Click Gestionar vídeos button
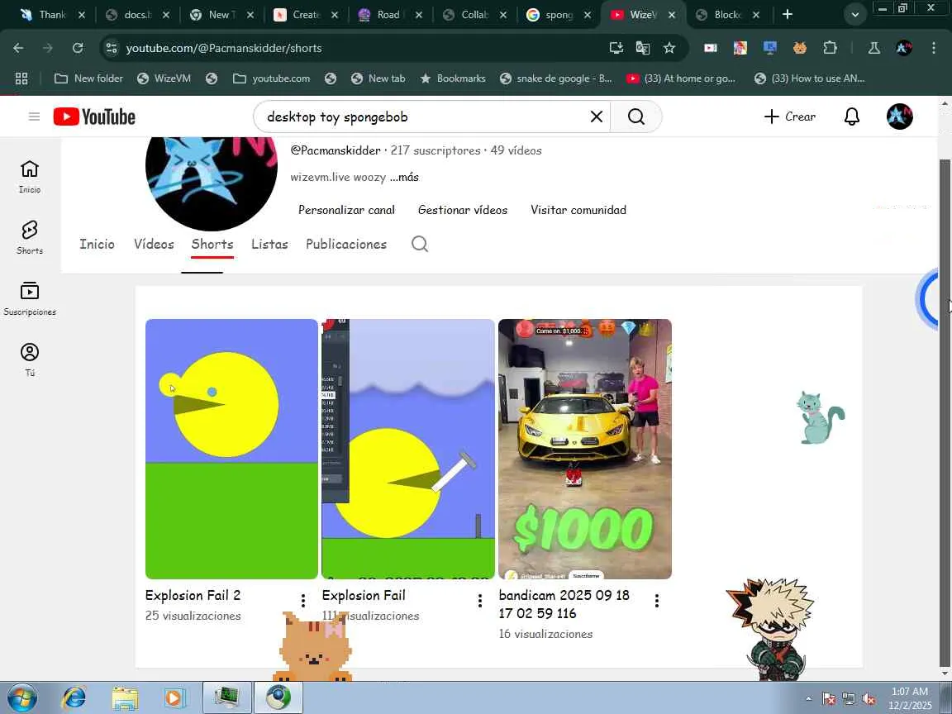Image resolution: width=952 pixels, height=714 pixels. 463,210
